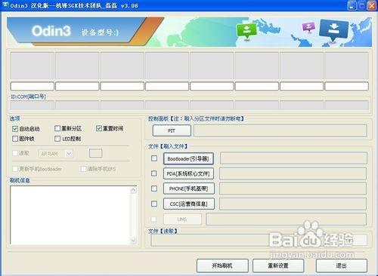Click the log box scroll down arrow
The image size is (378, 276).
134,240
